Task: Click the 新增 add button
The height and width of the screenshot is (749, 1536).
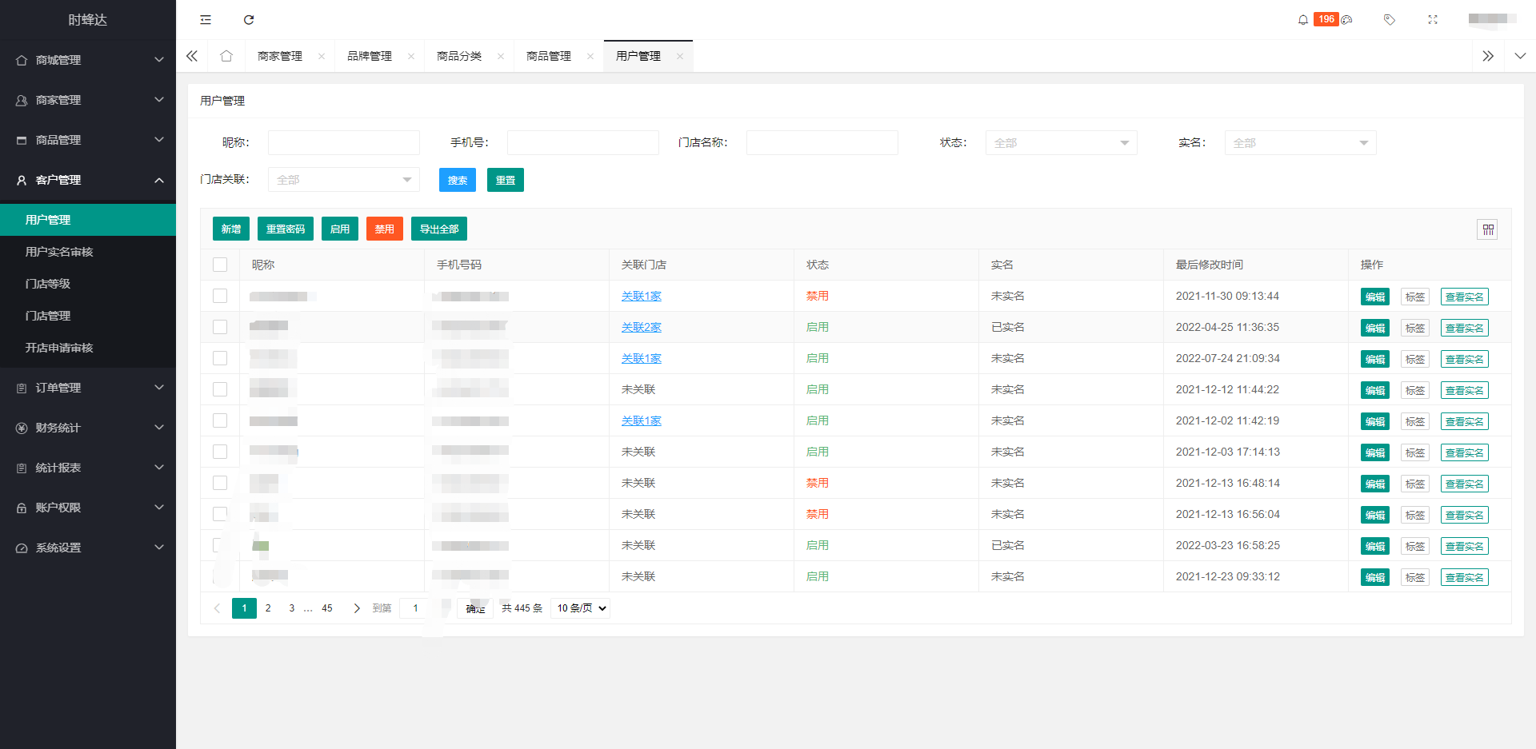Action: pos(231,229)
